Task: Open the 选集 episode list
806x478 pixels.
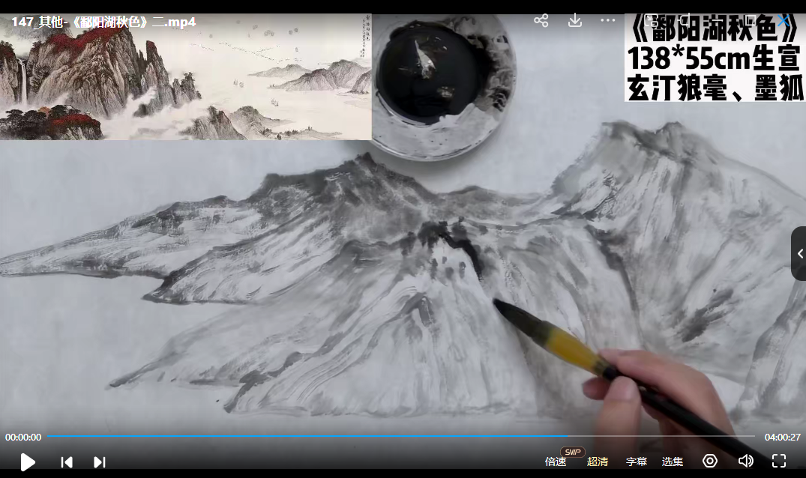Action: [x=673, y=462]
